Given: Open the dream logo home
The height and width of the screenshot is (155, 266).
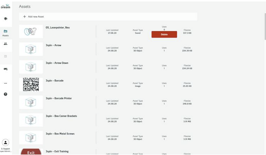Looking at the screenshot, I should [6, 7].
